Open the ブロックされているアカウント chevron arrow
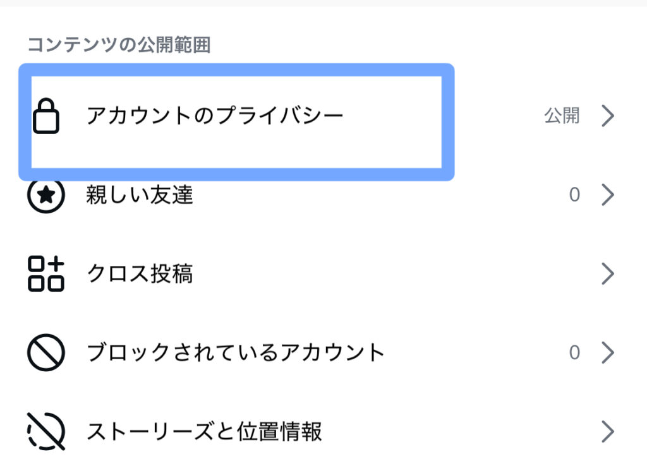 pyautogui.click(x=608, y=352)
